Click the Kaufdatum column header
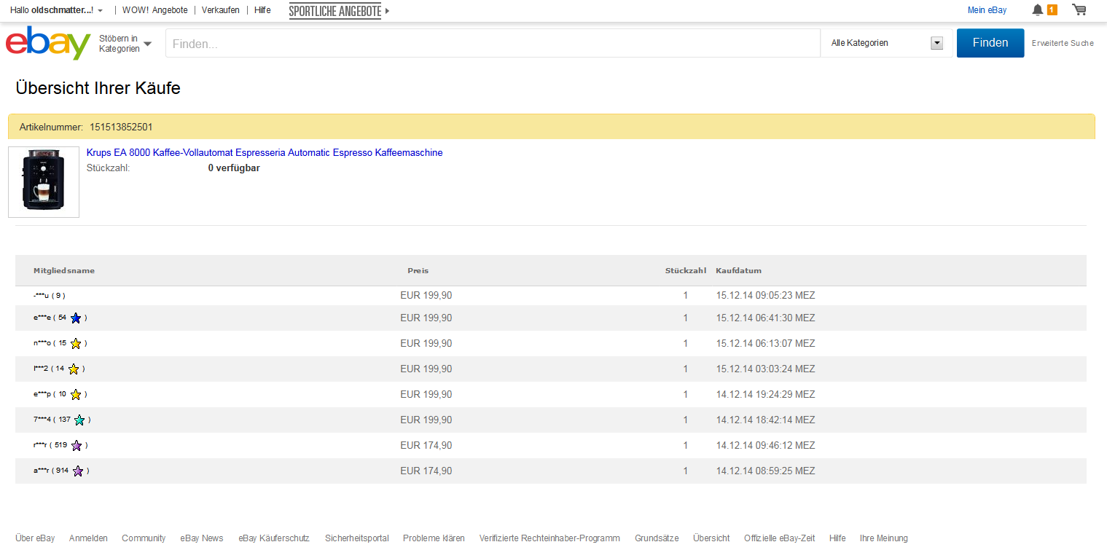 coord(738,270)
